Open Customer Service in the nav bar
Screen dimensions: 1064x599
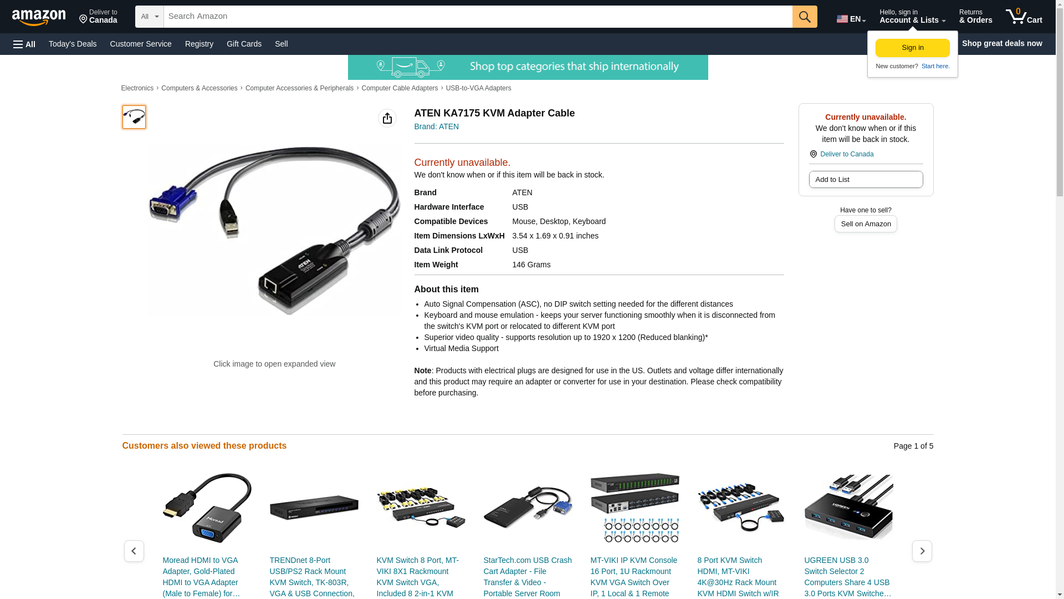[x=141, y=44]
